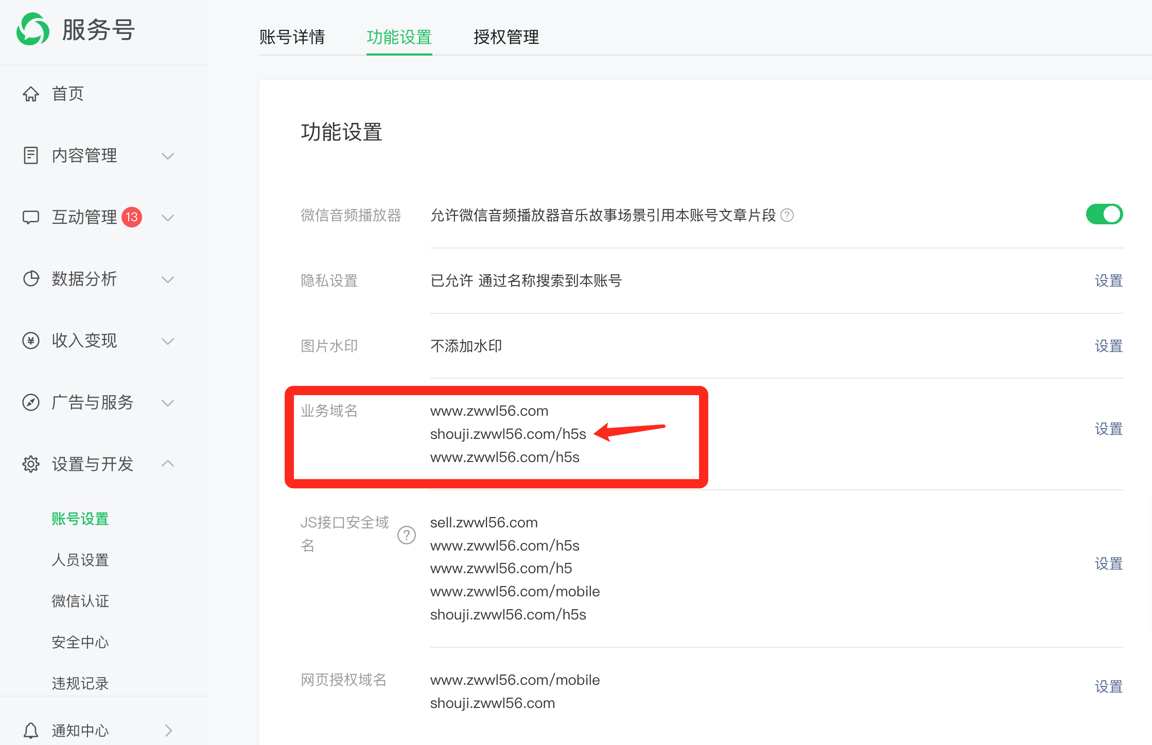
Task: Collapse the 设置与开发 section chevron
Action: pyautogui.click(x=168, y=464)
